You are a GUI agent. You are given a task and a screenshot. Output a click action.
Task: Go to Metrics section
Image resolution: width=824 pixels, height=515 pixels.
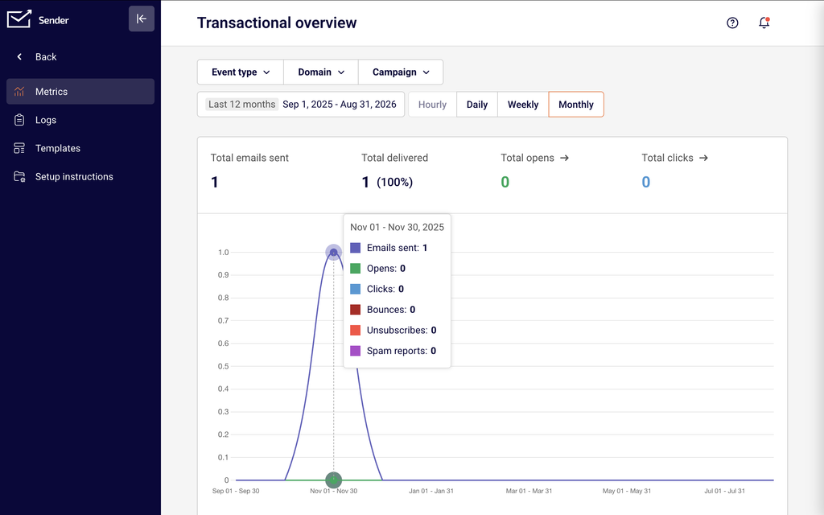[80, 92]
